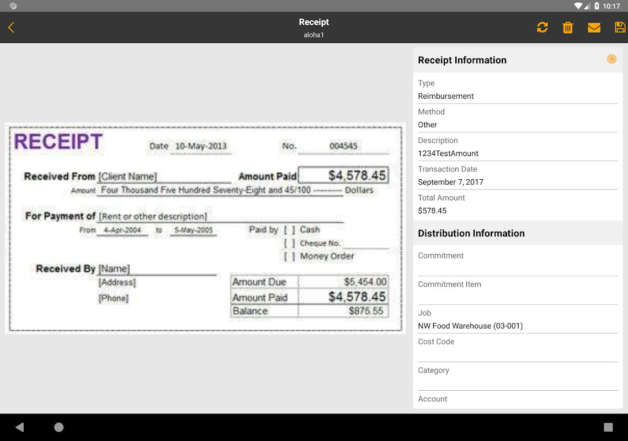Edit Total Amount $578.45 field
The image size is (628, 441).
pyautogui.click(x=518, y=205)
